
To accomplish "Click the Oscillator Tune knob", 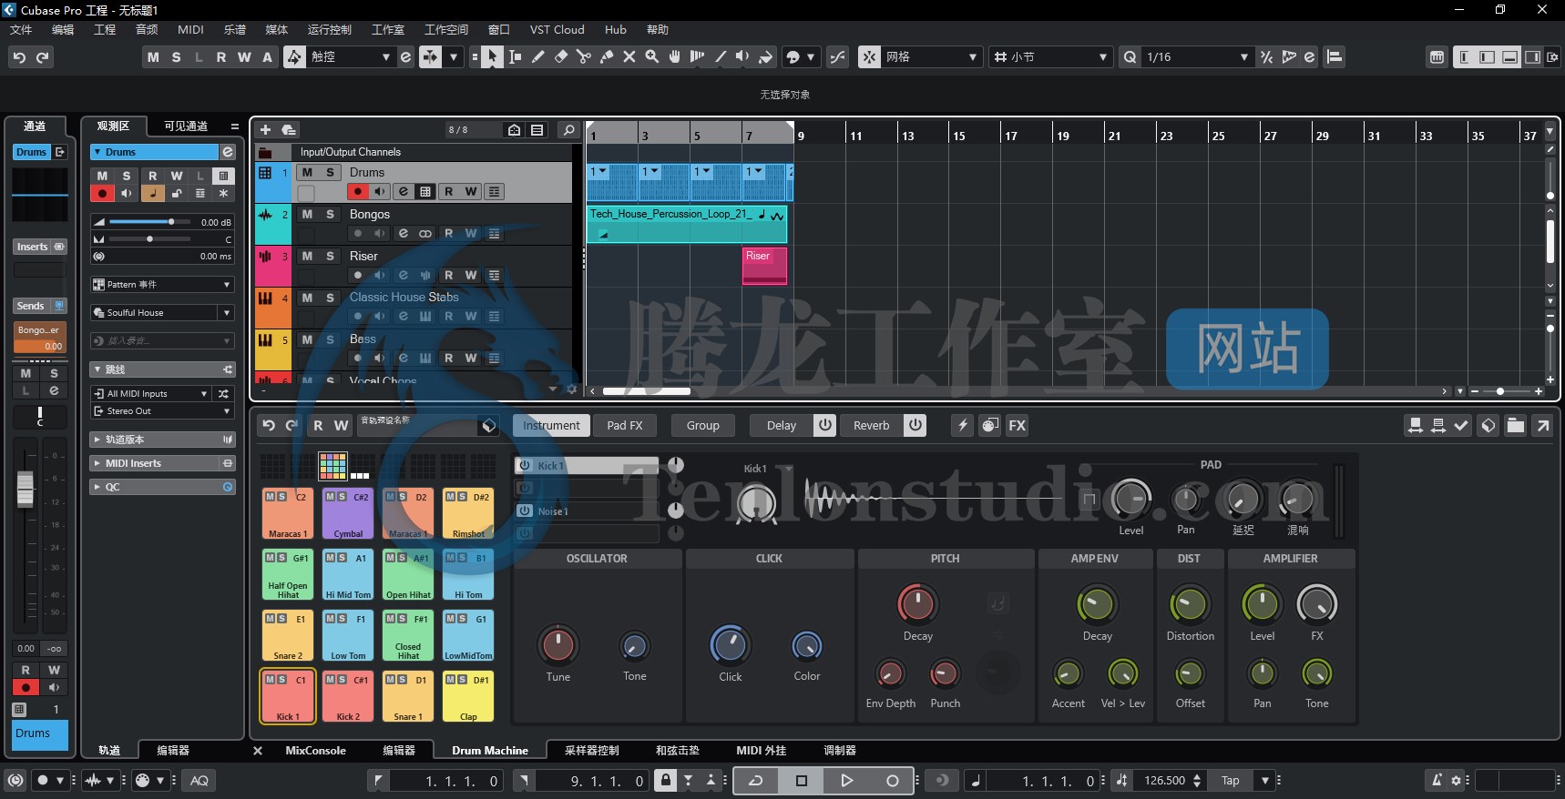I will click(x=558, y=645).
